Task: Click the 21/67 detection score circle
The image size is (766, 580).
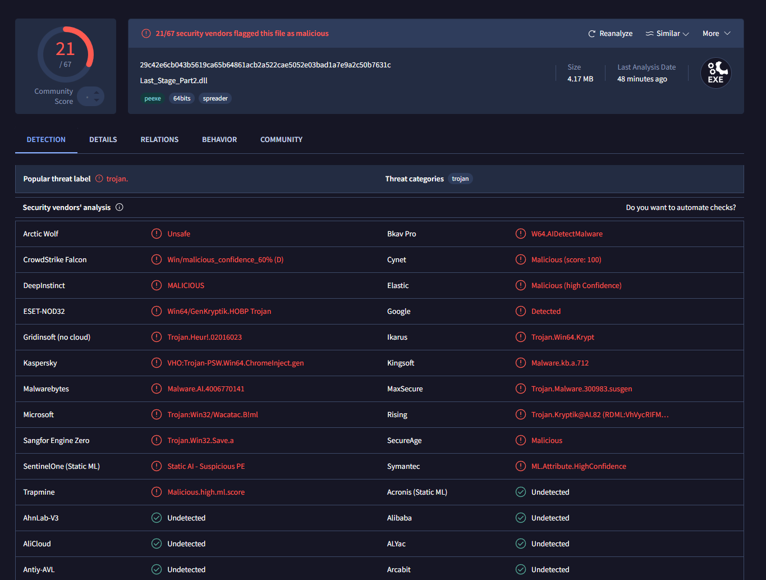Action: [66, 54]
